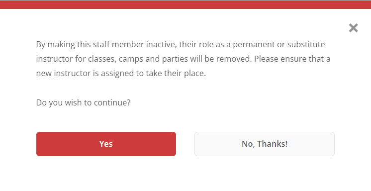Click the No, Thanks! button
The width and height of the screenshot is (371, 191).
tap(265, 144)
